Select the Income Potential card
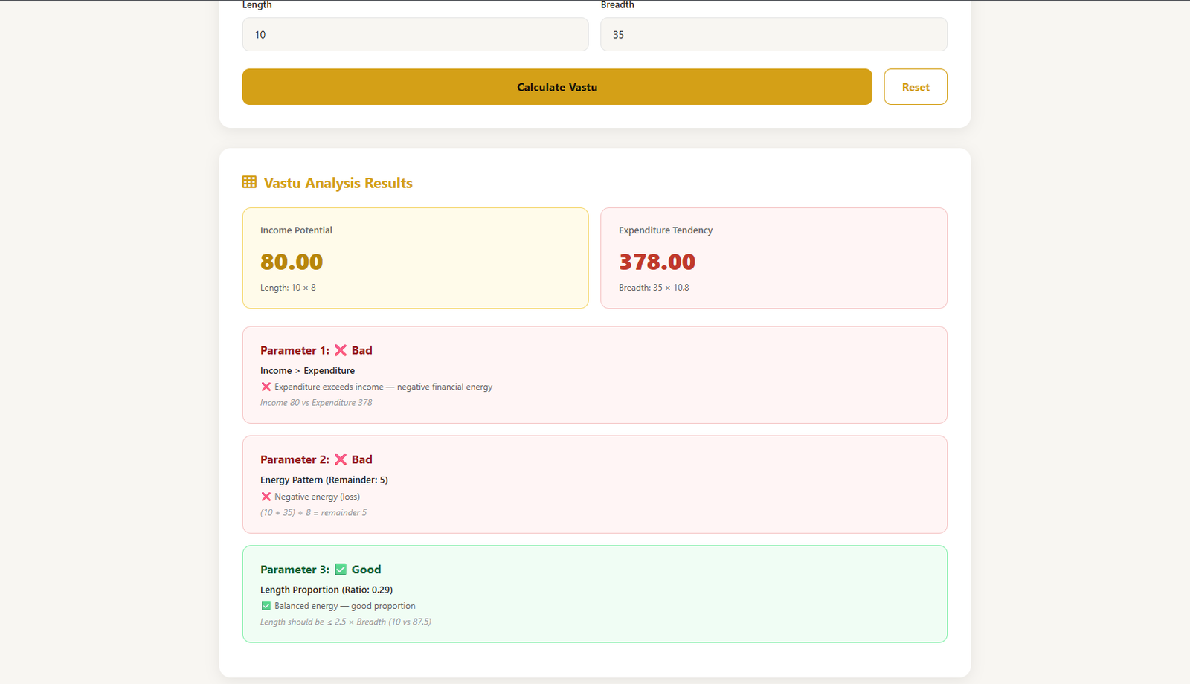 coord(415,258)
